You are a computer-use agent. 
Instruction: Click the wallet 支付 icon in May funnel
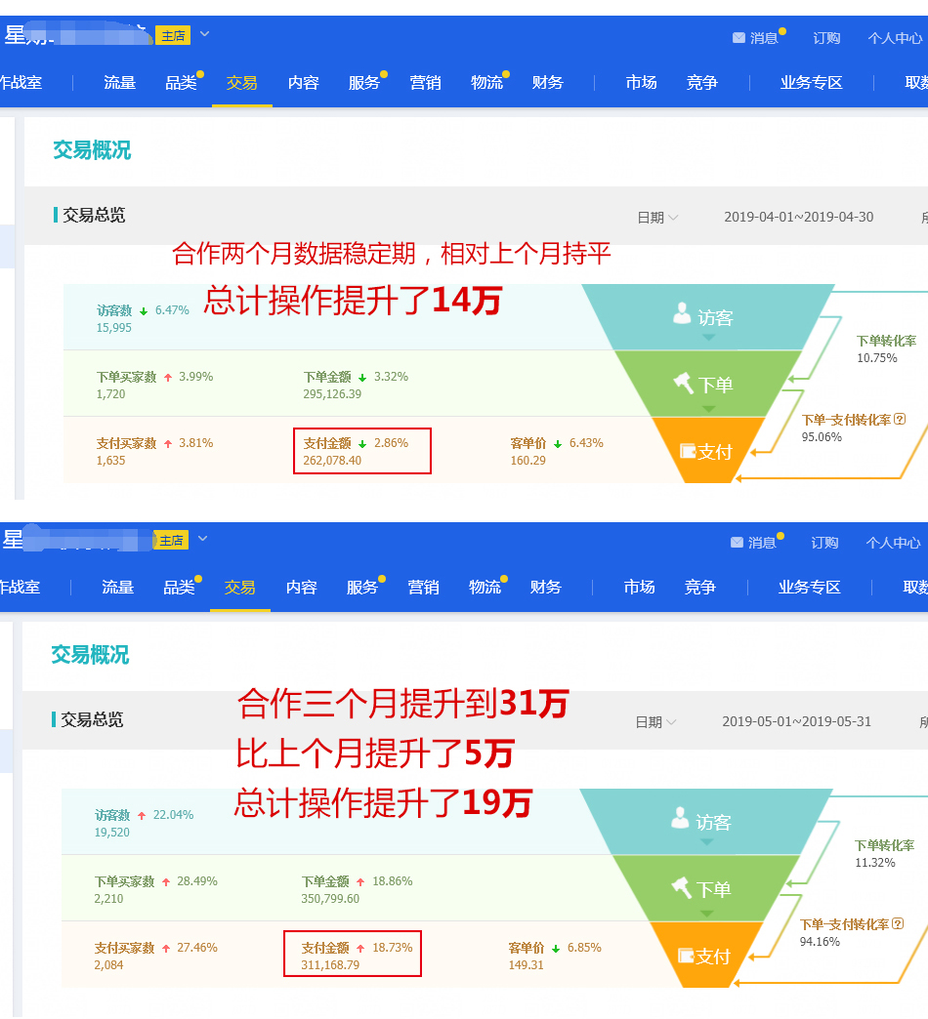(686, 957)
